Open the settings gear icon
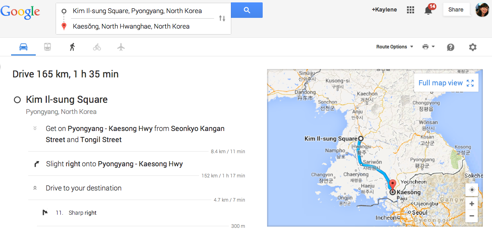The image size is (492, 231). [x=473, y=47]
